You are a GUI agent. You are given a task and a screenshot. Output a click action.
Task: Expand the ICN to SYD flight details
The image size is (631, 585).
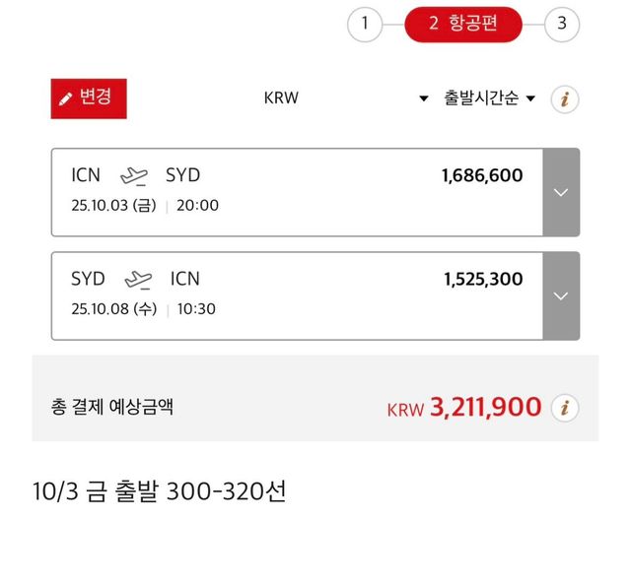pyautogui.click(x=561, y=192)
